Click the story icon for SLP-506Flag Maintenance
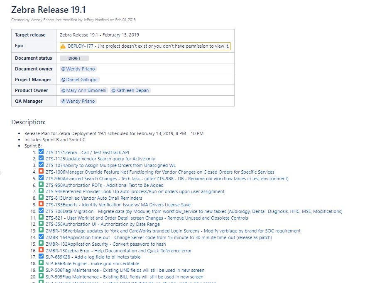Viewport: 387px width, 283px height. [41, 269]
